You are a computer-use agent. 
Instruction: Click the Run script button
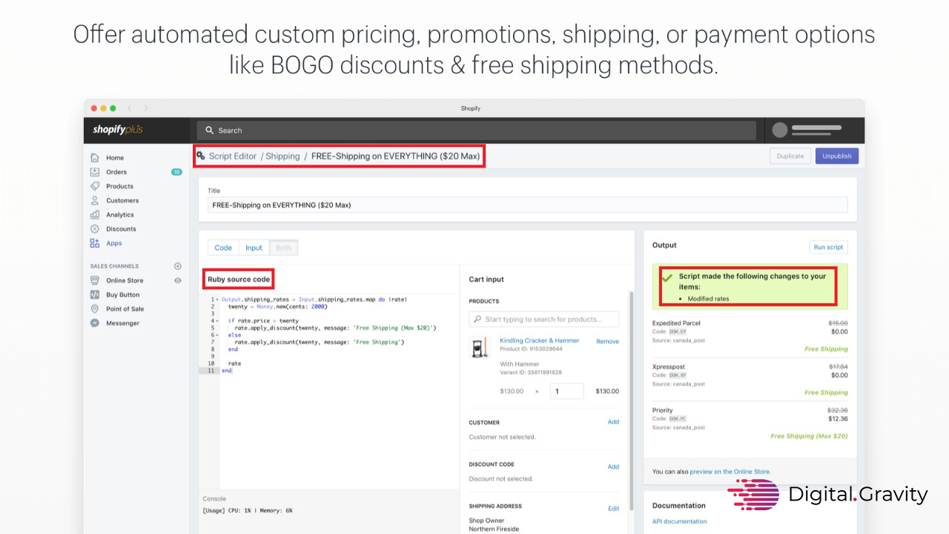[828, 247]
